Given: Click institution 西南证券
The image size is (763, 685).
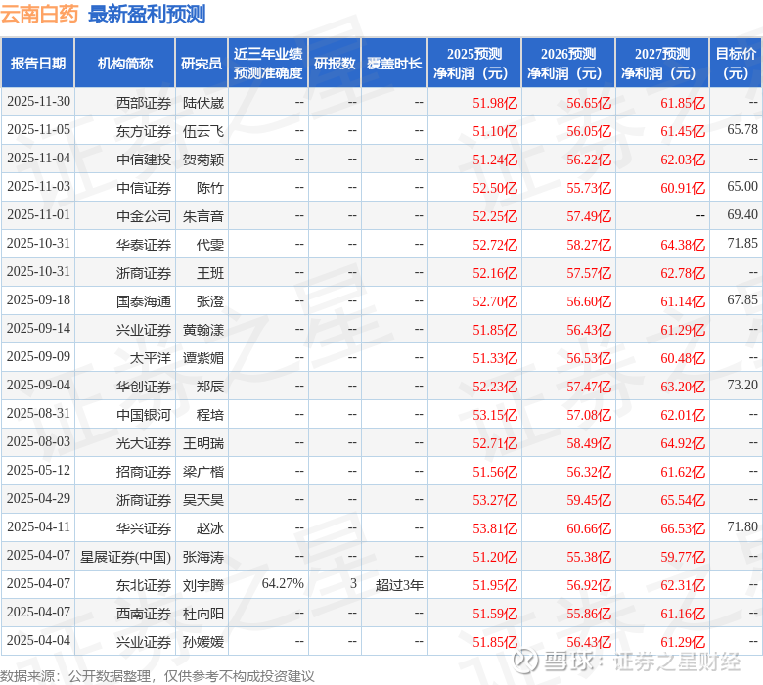Looking at the screenshot, I should click(x=144, y=614).
